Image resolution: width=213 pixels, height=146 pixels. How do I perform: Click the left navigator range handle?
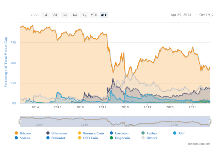(x=20, y=122)
